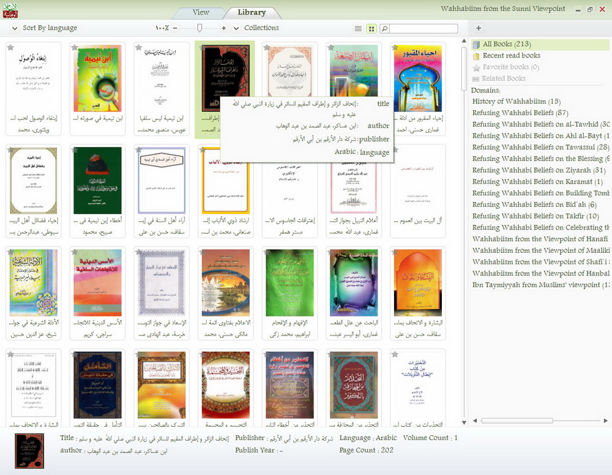The image size is (612, 475).
Task: Select Refusing Wahhabi Beliefs on Karamat (1)
Action: [x=537, y=182]
